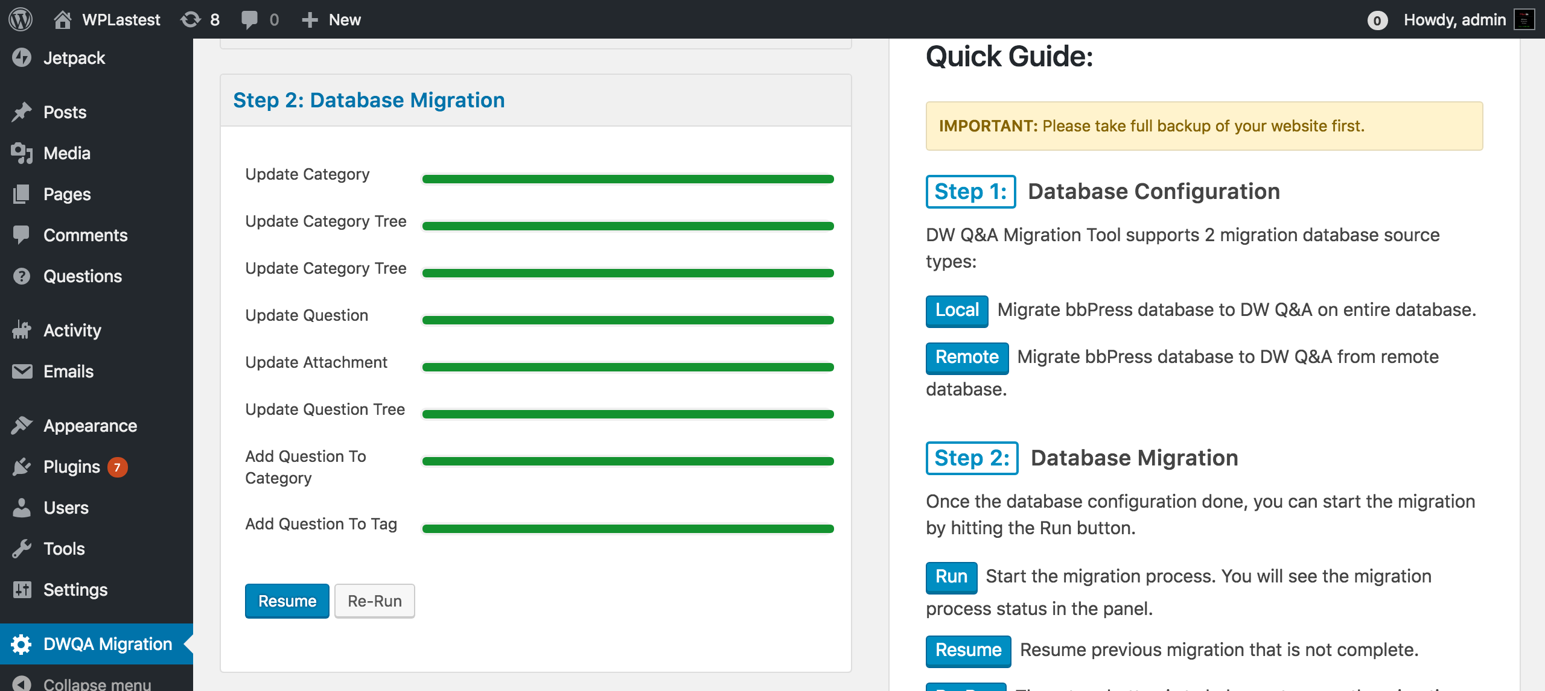This screenshot has width=1545, height=691.
Task: Select the Posts pushpin icon
Action: 22,112
